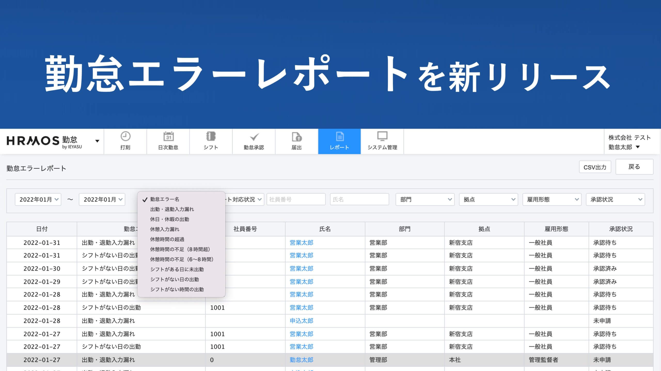This screenshot has width=661, height=371.
Task: Click the CSV出力 export button
Action: (x=595, y=167)
